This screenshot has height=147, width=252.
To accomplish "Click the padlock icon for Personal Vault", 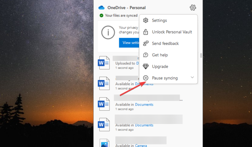I will (146, 32).
